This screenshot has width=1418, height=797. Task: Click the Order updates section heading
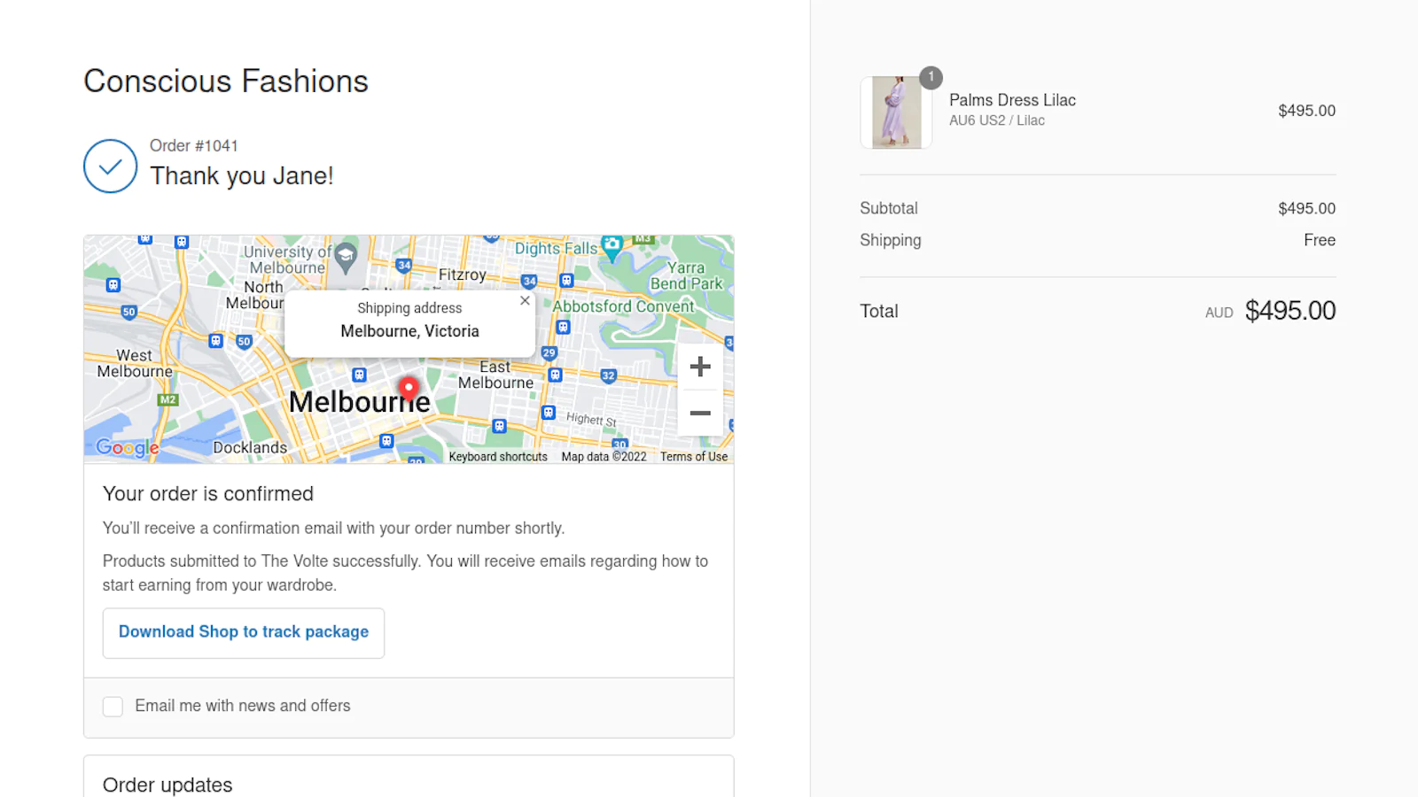click(x=168, y=785)
